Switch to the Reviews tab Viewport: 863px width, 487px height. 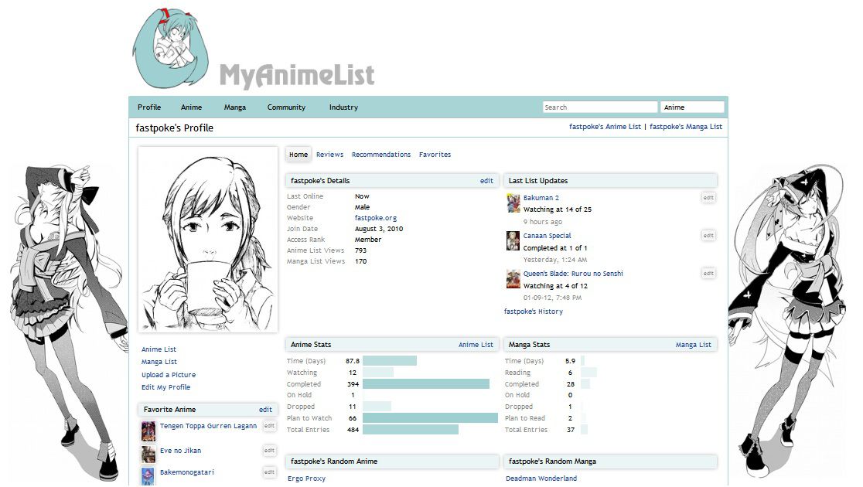pos(329,154)
